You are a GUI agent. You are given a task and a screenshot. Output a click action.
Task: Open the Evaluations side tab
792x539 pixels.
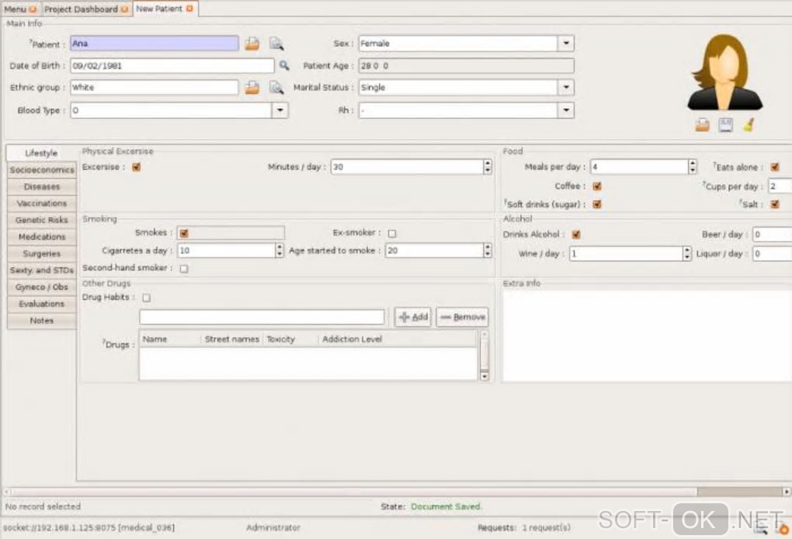click(41, 304)
